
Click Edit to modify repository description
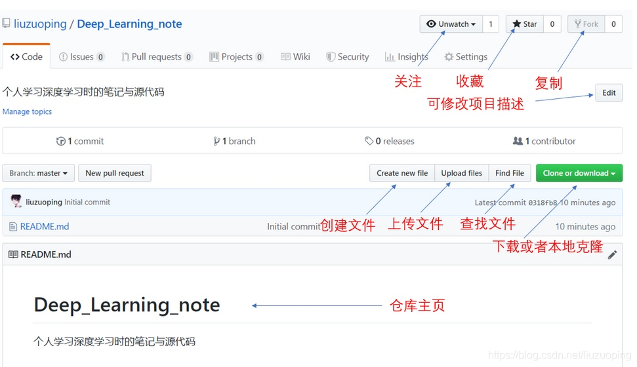coord(609,92)
